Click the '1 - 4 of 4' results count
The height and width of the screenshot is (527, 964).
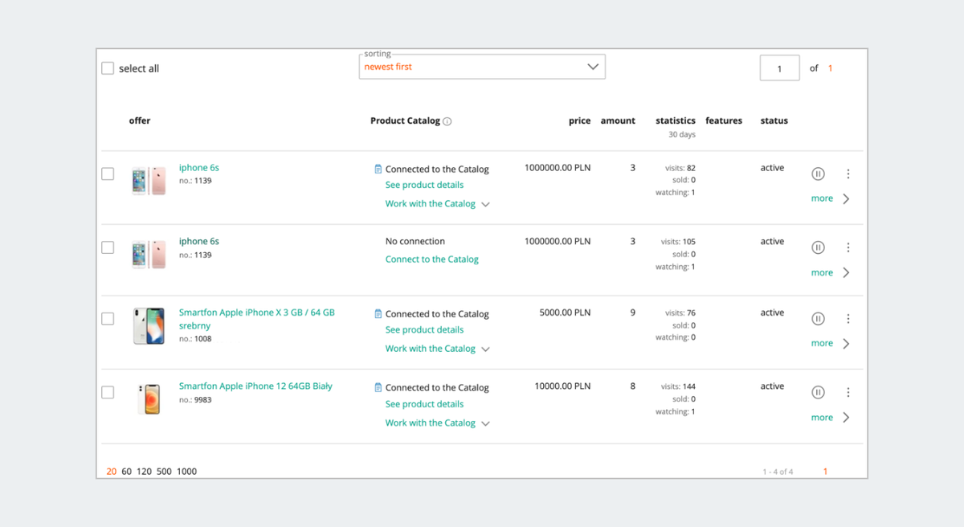pyautogui.click(x=778, y=472)
